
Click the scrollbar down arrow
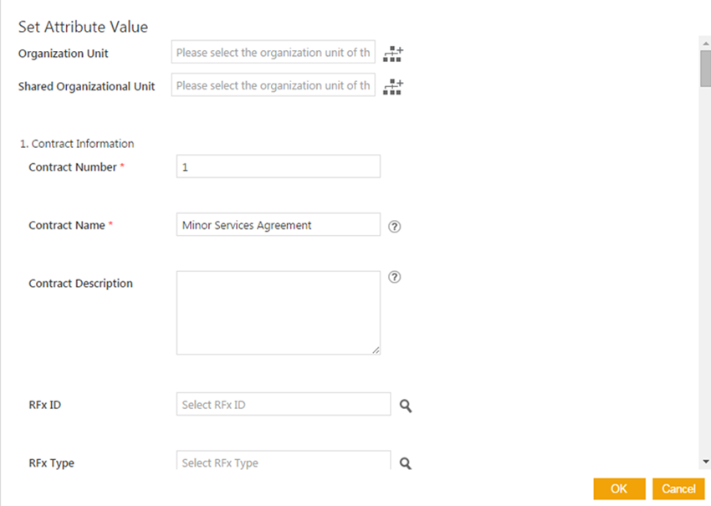(x=705, y=461)
